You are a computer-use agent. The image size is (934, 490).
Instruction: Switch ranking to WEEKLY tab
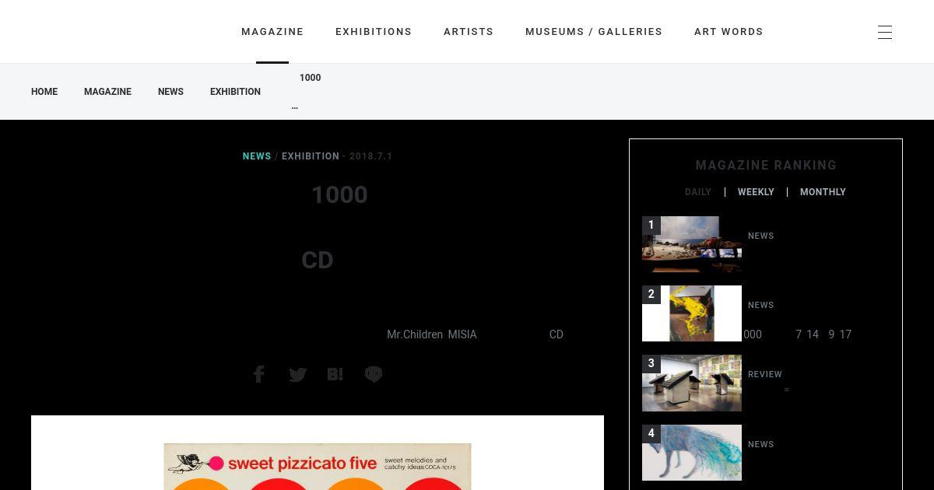tap(756, 192)
